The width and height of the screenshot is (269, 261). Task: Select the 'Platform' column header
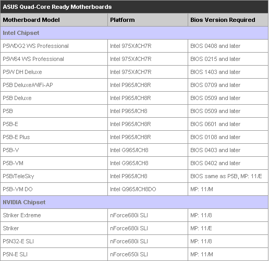click(148, 20)
